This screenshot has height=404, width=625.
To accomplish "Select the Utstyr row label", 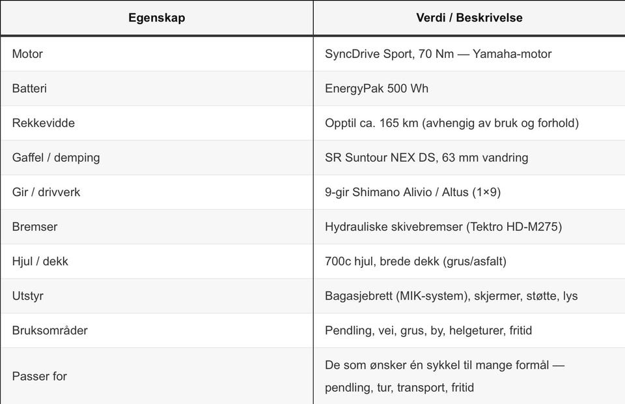I will [x=29, y=296].
